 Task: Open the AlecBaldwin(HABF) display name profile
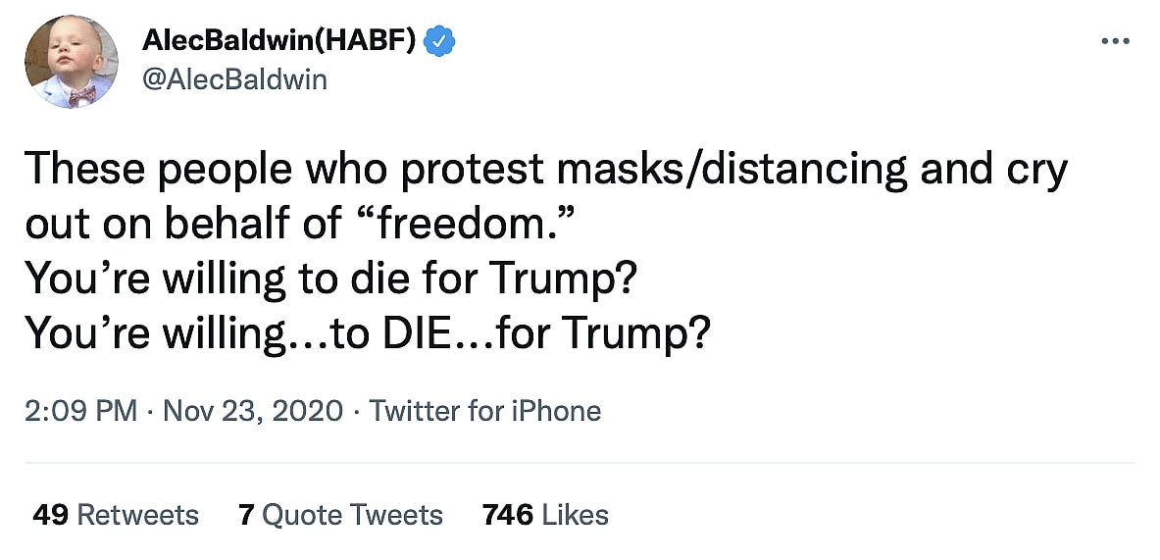282,41
